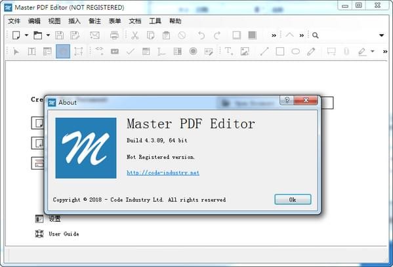
Task: Open the 文档 menu
Action: [x=135, y=21]
